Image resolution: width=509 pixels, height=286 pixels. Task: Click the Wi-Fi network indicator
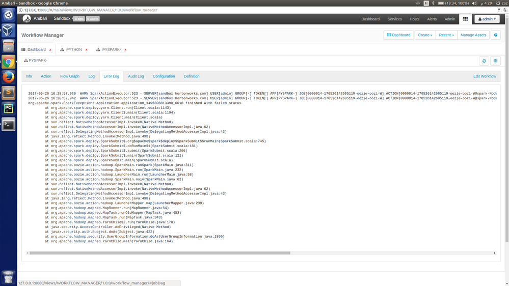click(x=418, y=3)
